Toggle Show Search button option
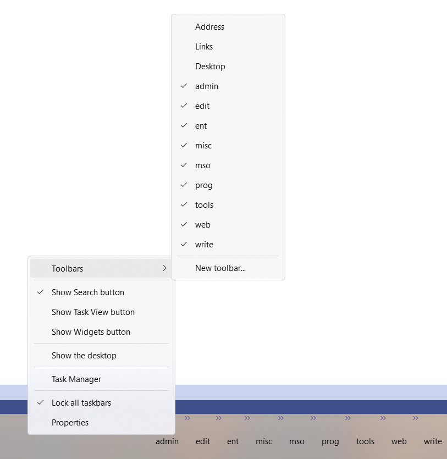 pos(102,292)
